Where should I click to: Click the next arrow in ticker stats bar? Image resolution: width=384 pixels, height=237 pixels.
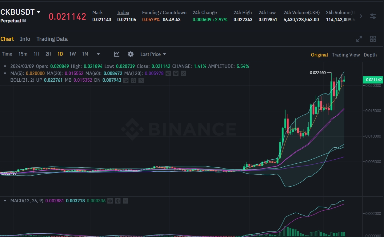point(361,16)
